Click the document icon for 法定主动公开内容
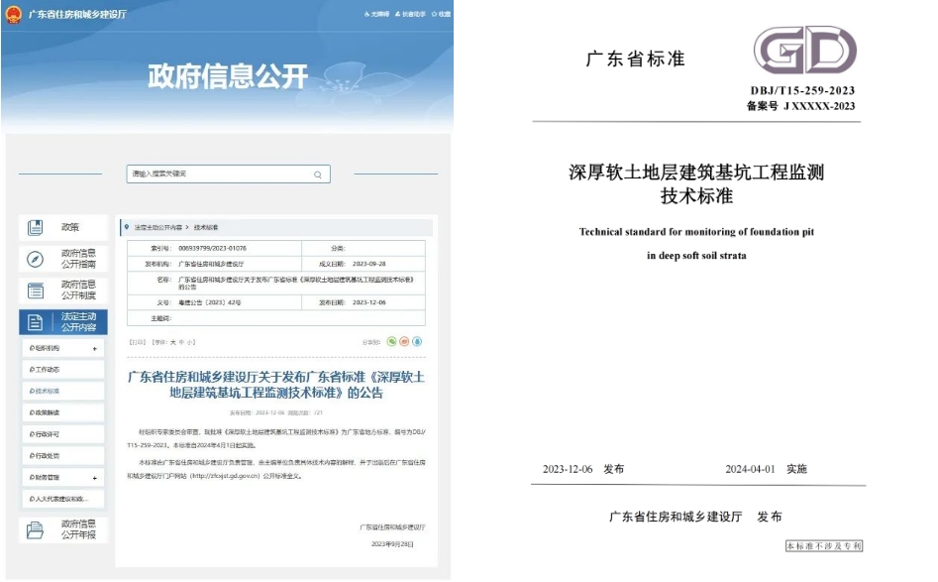The image size is (938, 582). [36, 322]
